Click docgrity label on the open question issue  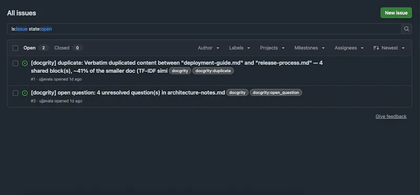coord(237,93)
